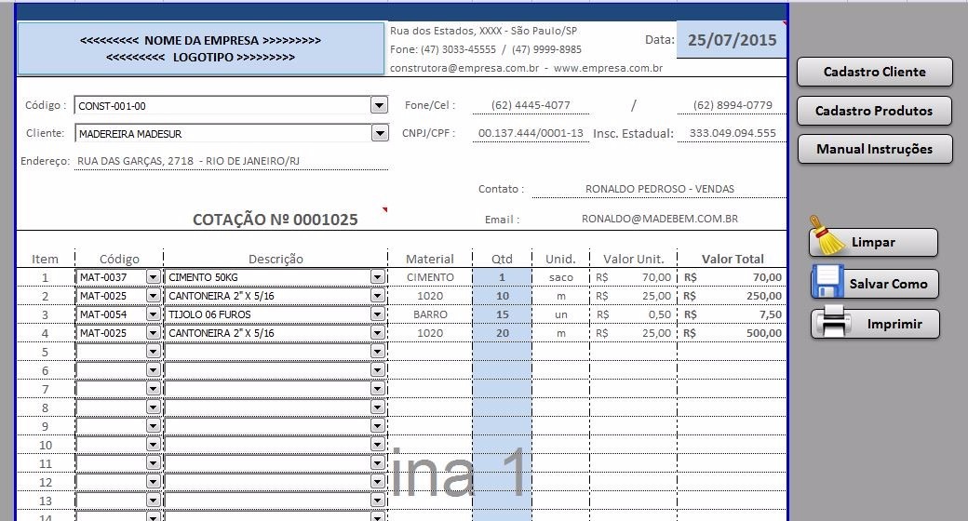Click the broom icon on Limpar
The image size is (968, 521).
[827, 236]
